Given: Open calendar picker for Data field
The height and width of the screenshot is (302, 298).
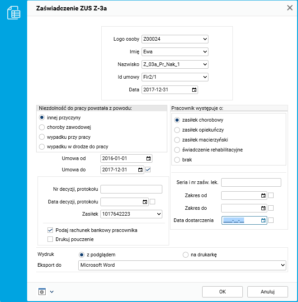Looking at the screenshot, I should [x=194, y=90].
